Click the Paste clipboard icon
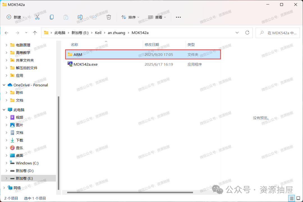This screenshot has height=202, width=303. tap(66, 17)
